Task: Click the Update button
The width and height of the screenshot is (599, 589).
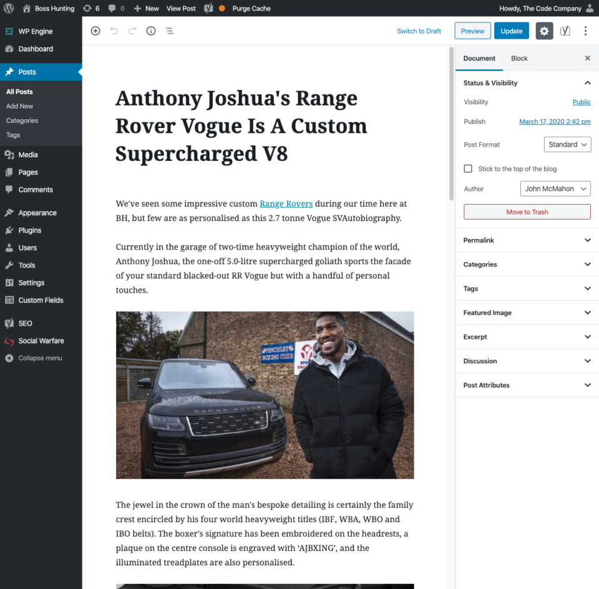Action: 512,31
